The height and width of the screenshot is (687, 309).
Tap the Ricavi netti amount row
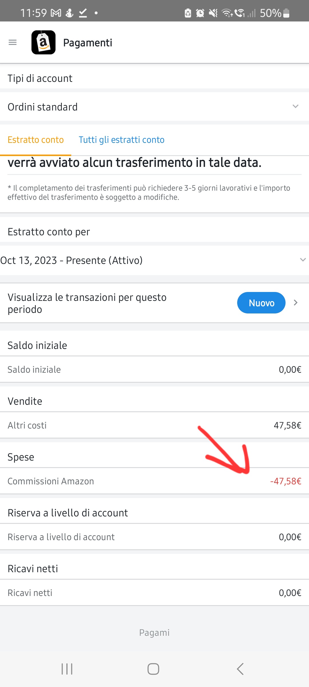coord(154,593)
